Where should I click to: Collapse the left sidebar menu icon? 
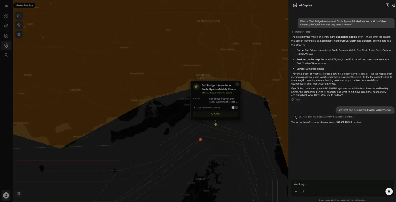(x=6, y=5)
